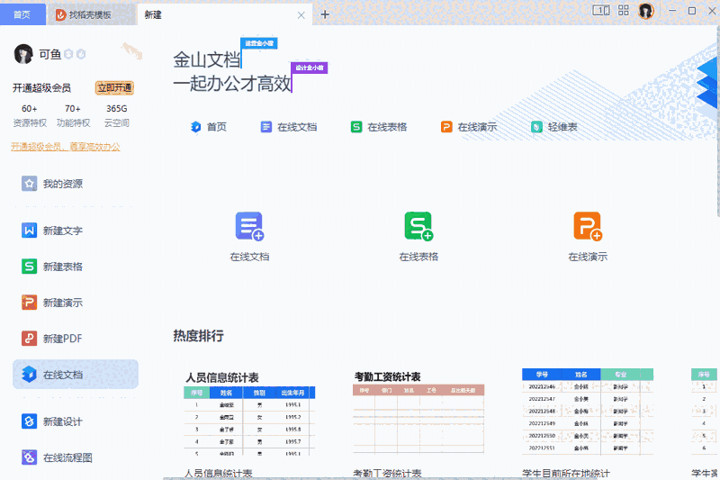The height and width of the screenshot is (480, 720).
Task: Select 在线演示 navigation item
Action: pos(469,127)
